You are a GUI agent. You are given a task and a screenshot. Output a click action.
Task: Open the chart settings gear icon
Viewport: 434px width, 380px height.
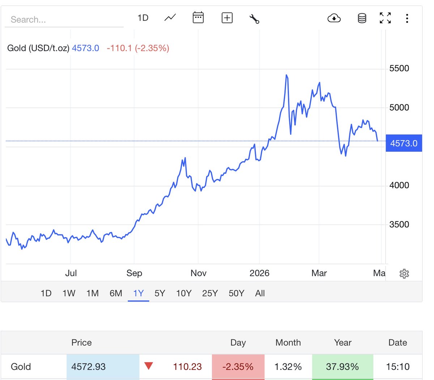[404, 274]
